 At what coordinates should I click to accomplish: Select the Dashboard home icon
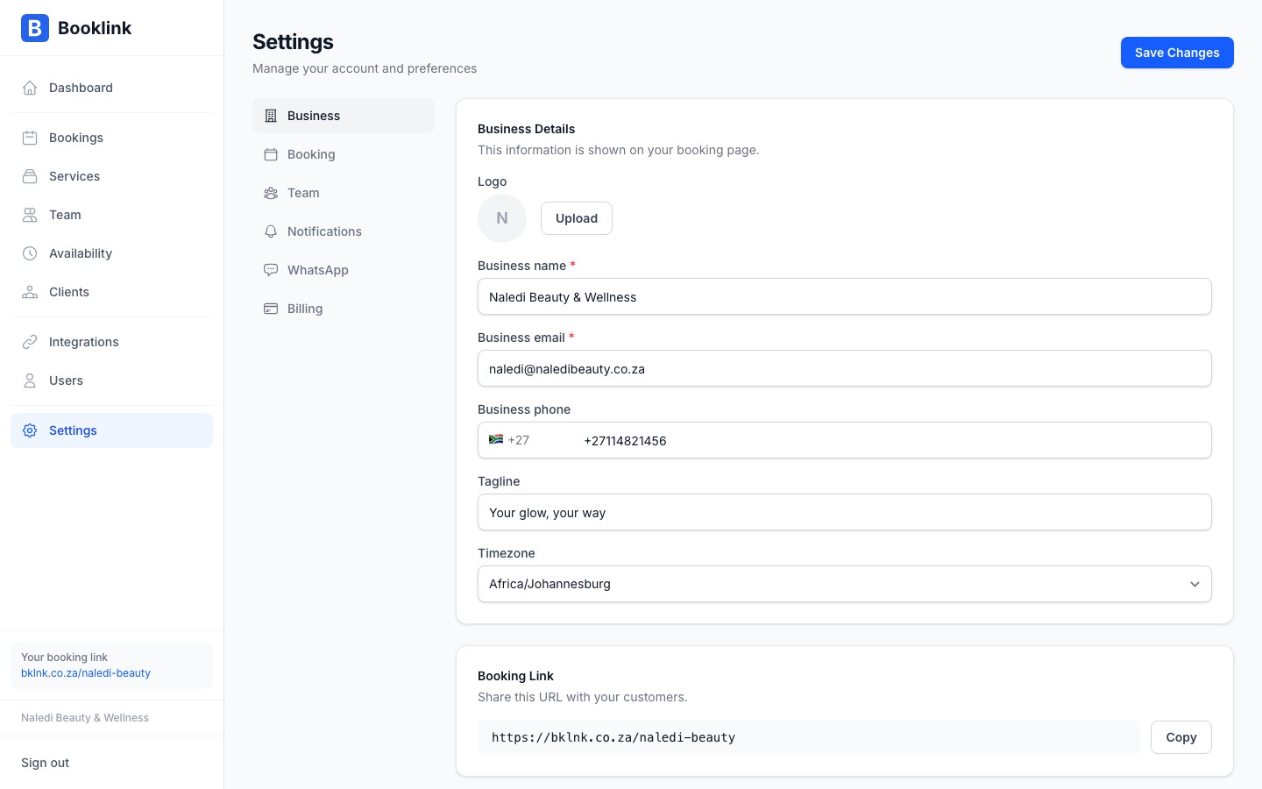click(30, 88)
